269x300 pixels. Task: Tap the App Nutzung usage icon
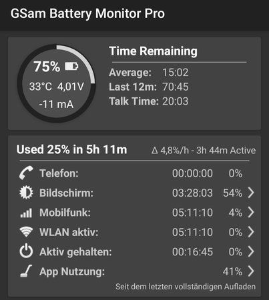[26, 271]
